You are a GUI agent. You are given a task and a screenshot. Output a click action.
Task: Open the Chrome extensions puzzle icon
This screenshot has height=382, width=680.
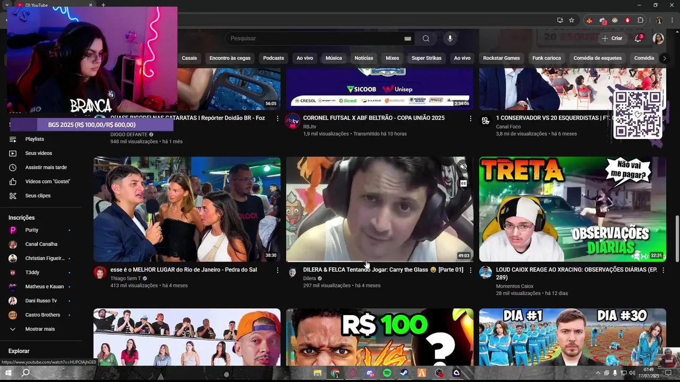click(x=640, y=20)
